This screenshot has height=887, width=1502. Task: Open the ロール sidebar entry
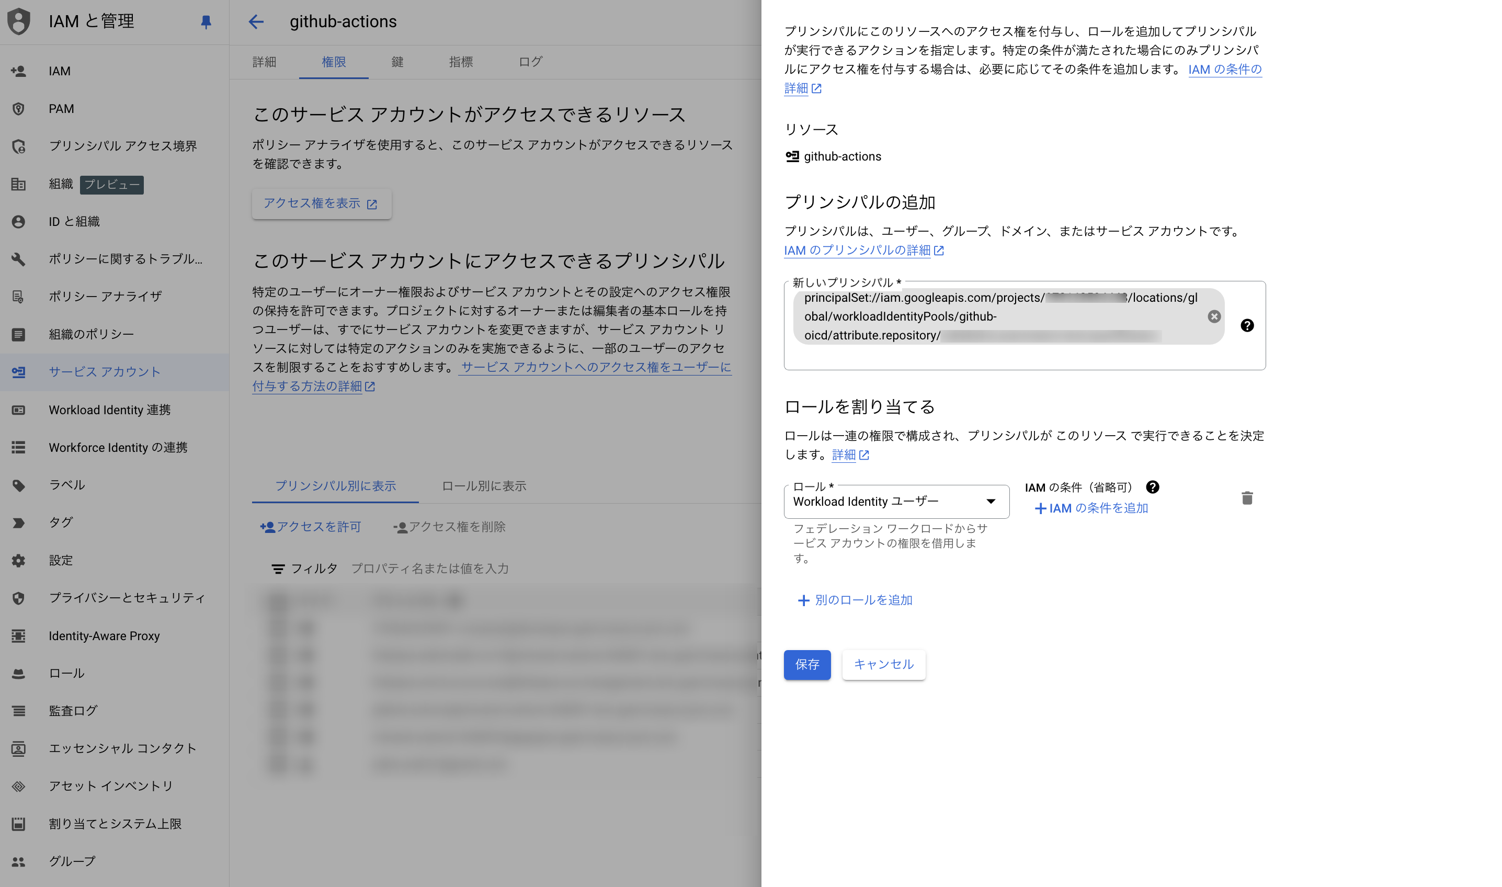point(66,673)
